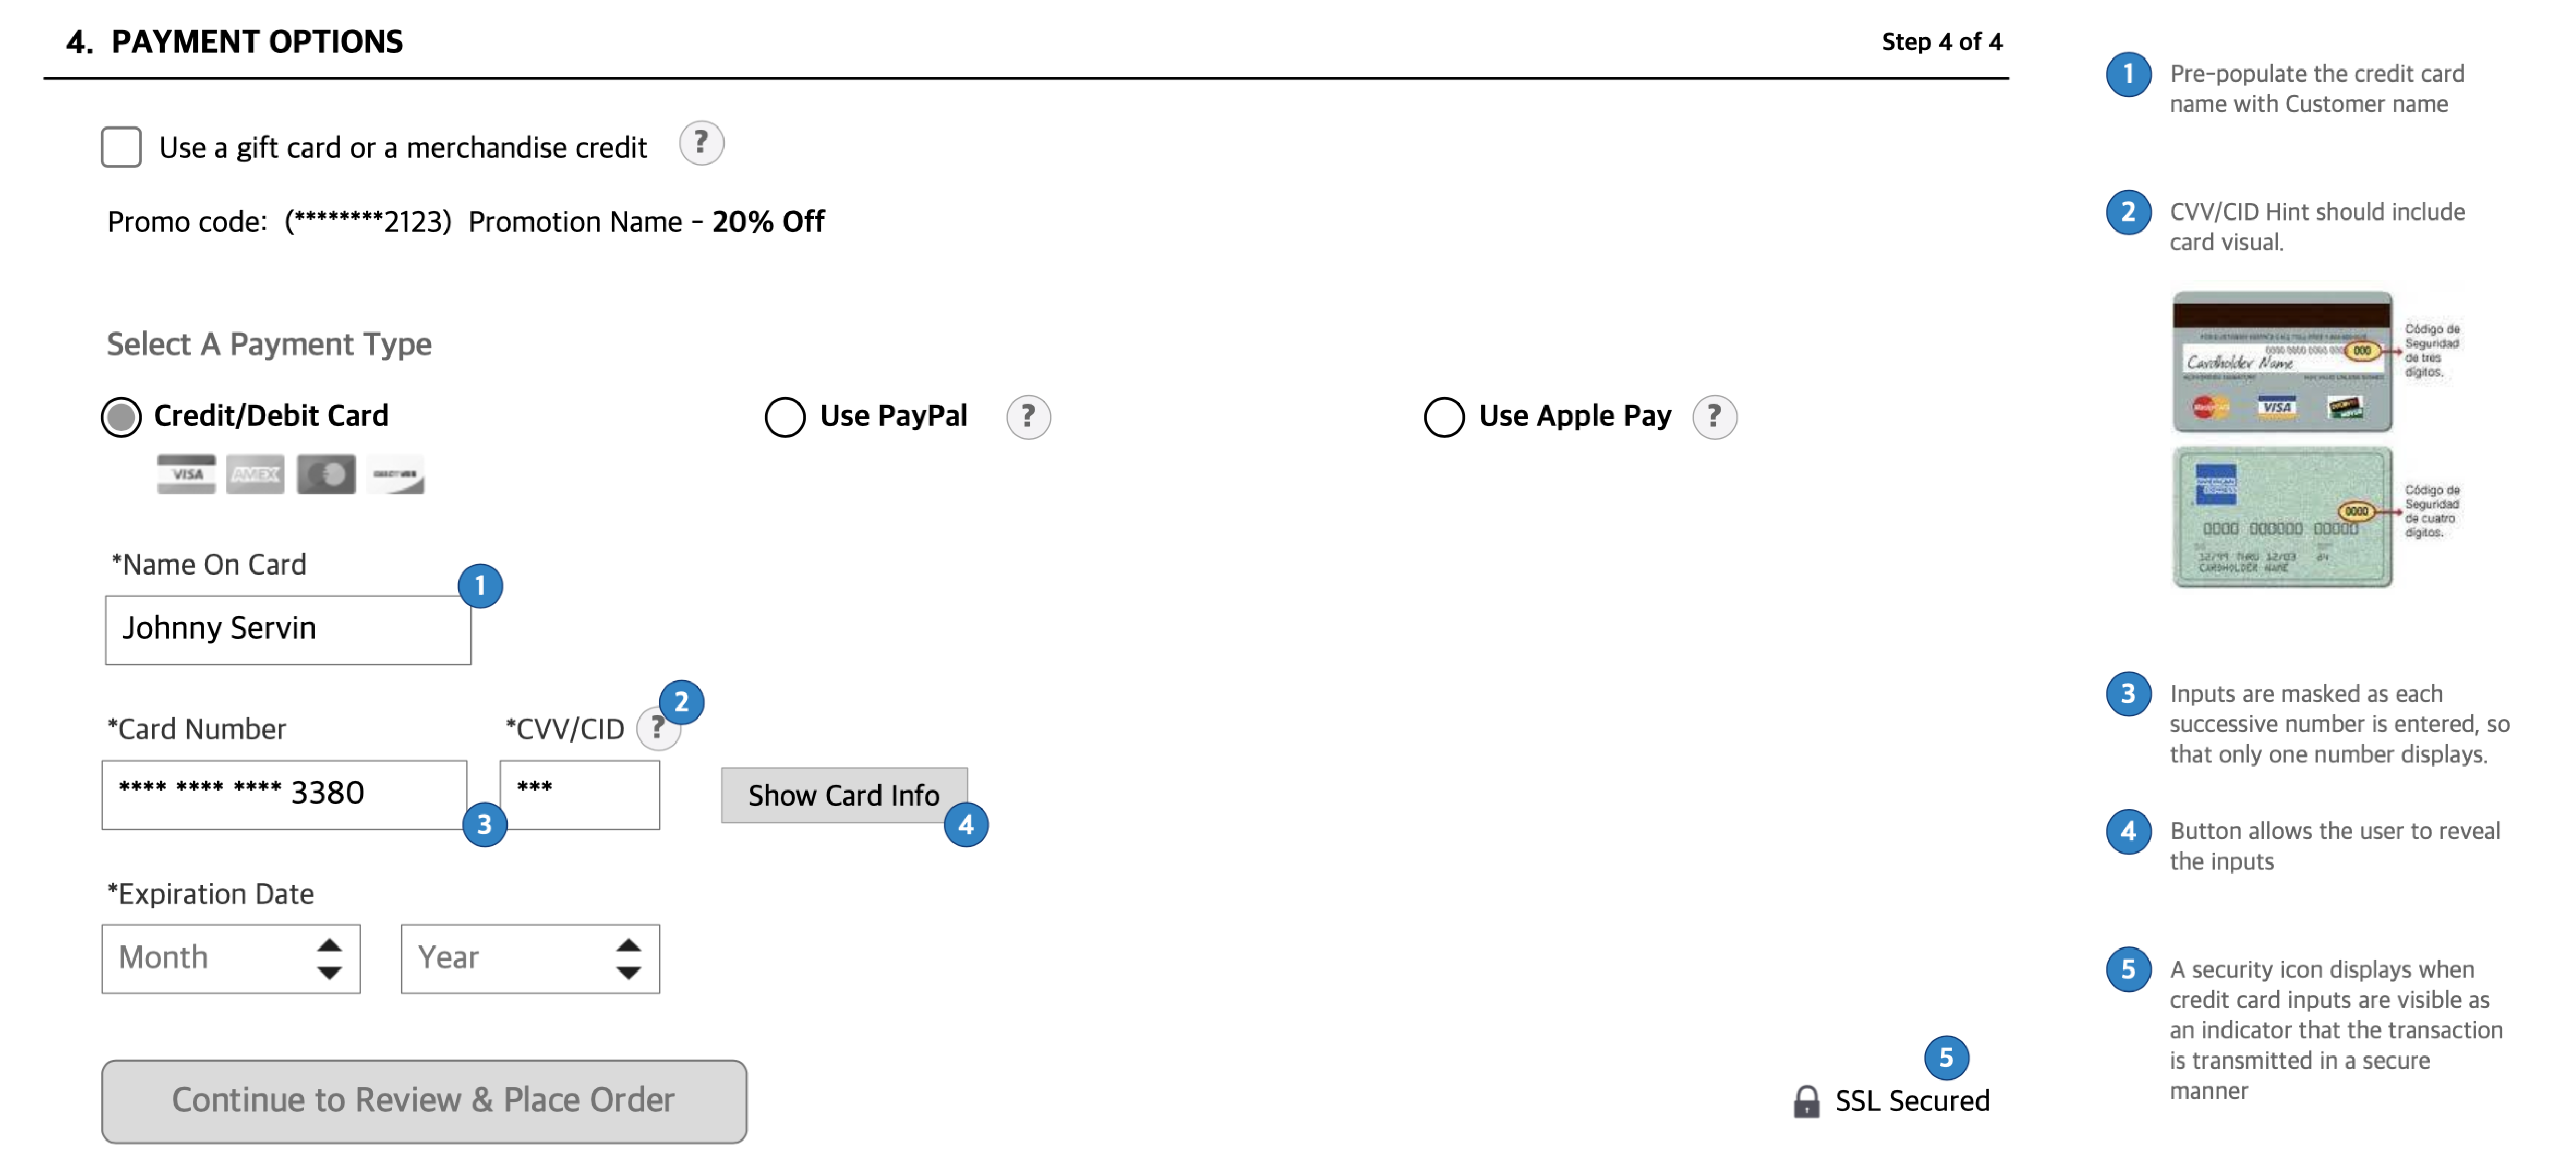
Task: Click the Visa card logo
Action: (186, 474)
